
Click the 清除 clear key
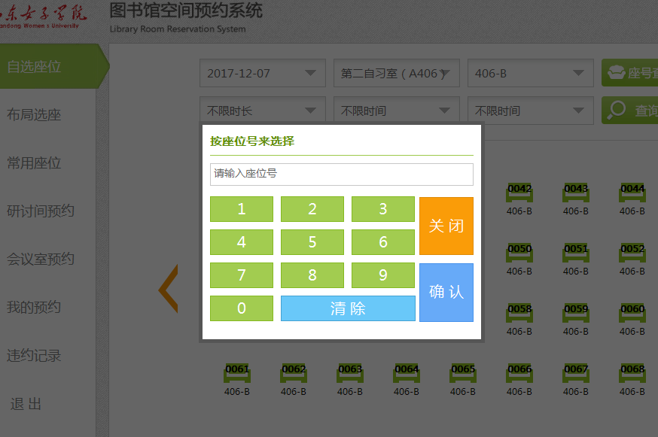(348, 308)
